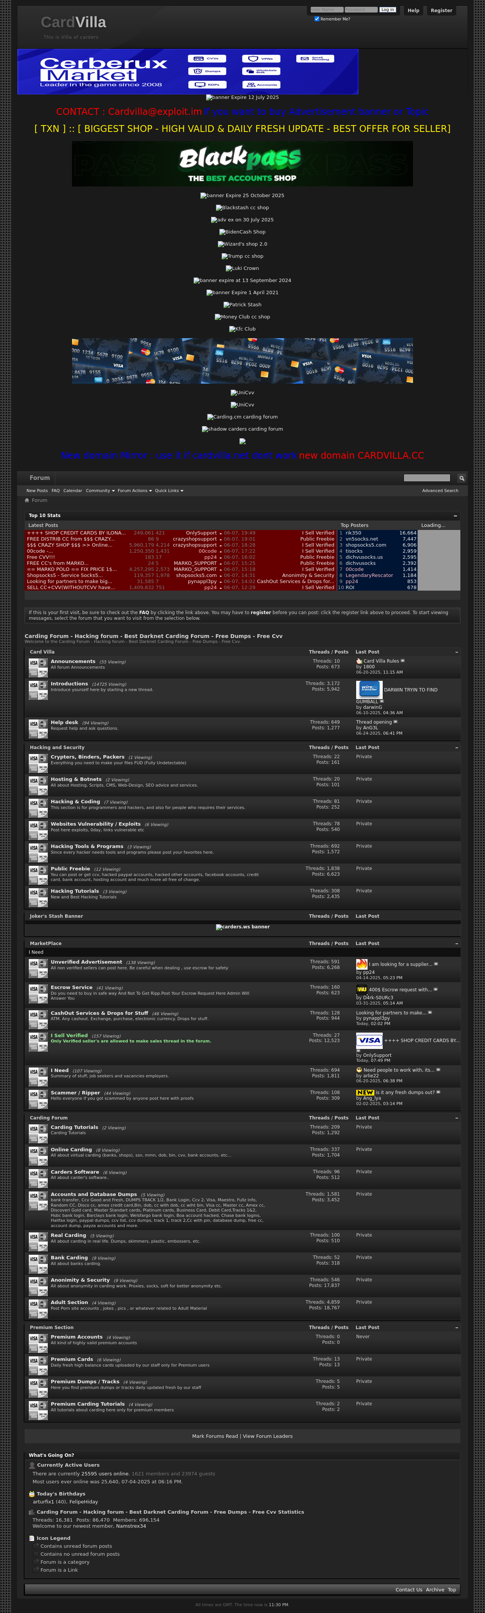The width and height of the screenshot is (485, 1613).
Task: Click the password input field
Action: [361, 10]
